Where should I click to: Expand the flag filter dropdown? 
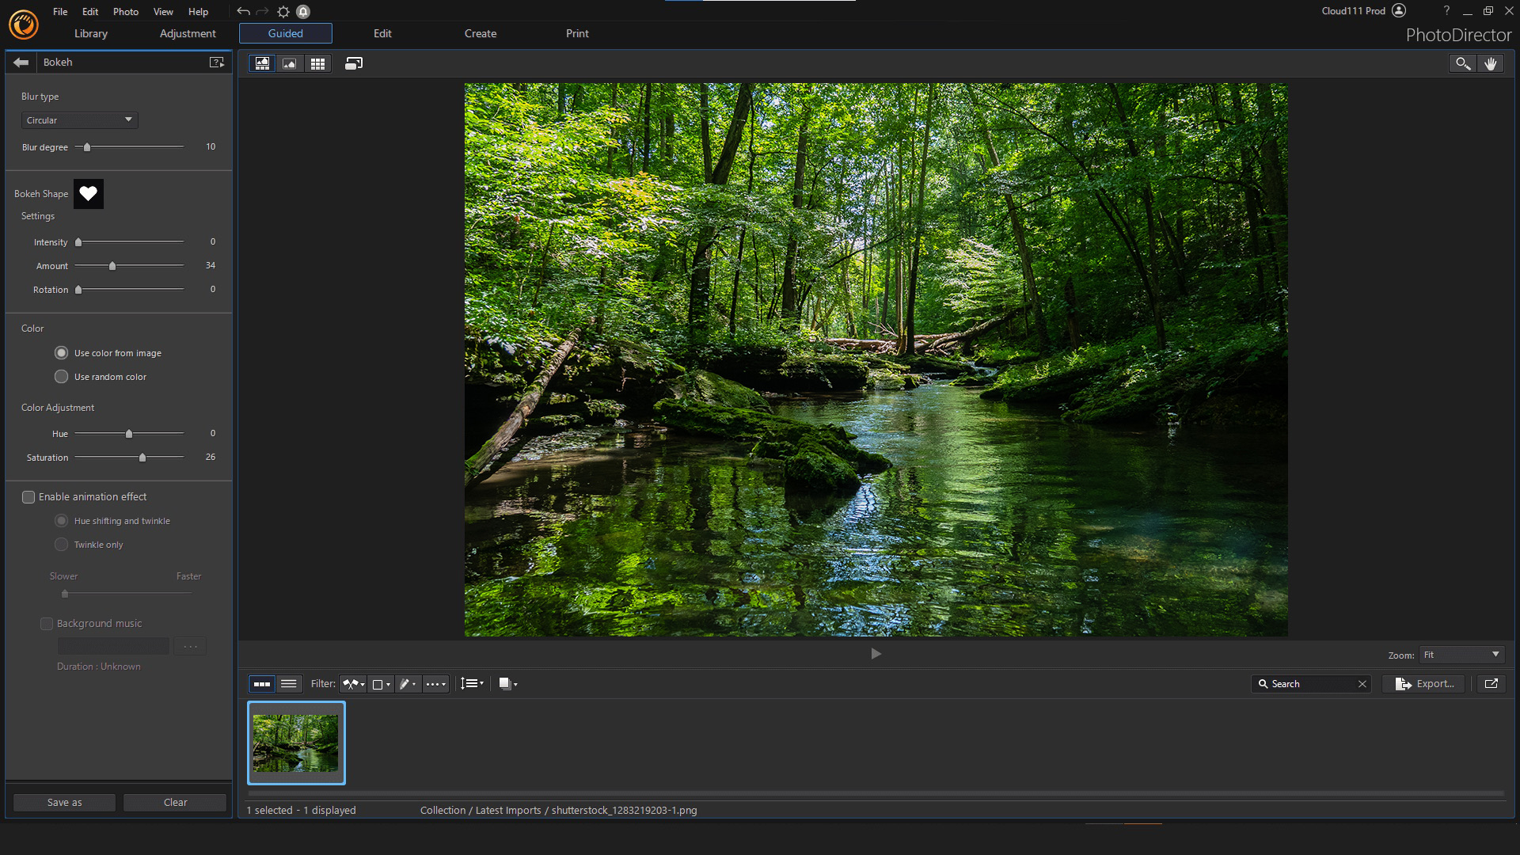[353, 684]
